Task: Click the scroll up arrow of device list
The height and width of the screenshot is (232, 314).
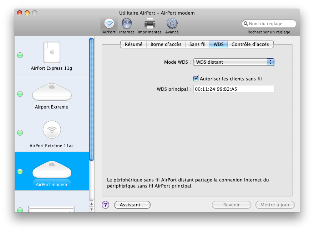Action: click(x=91, y=204)
